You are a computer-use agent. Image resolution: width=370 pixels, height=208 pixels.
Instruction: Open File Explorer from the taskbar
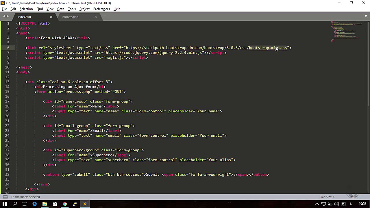(45, 204)
